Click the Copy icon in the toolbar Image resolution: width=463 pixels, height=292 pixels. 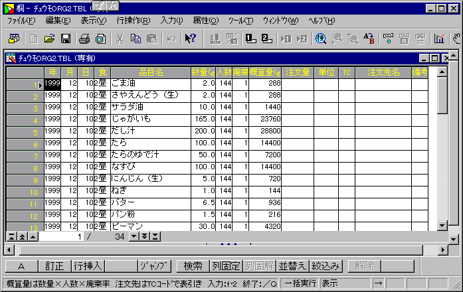point(136,38)
